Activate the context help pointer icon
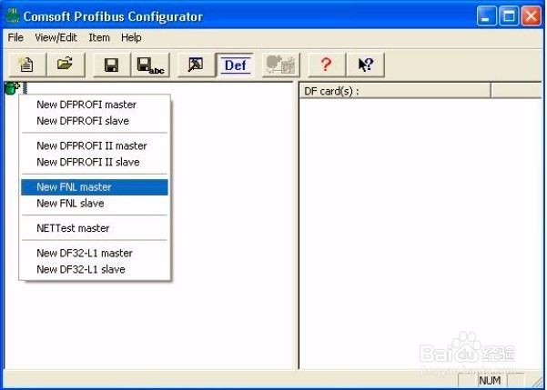 366,65
